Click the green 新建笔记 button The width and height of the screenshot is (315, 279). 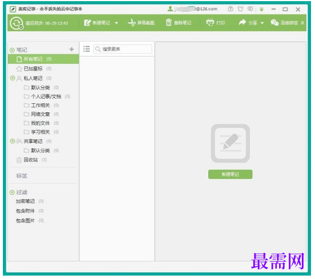[230, 175]
